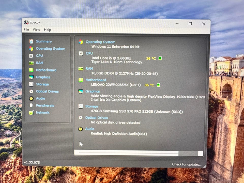Viewport: 244px width, 183px height.
Task: Open the RAM section from the sidebar
Action: click(x=40, y=63)
